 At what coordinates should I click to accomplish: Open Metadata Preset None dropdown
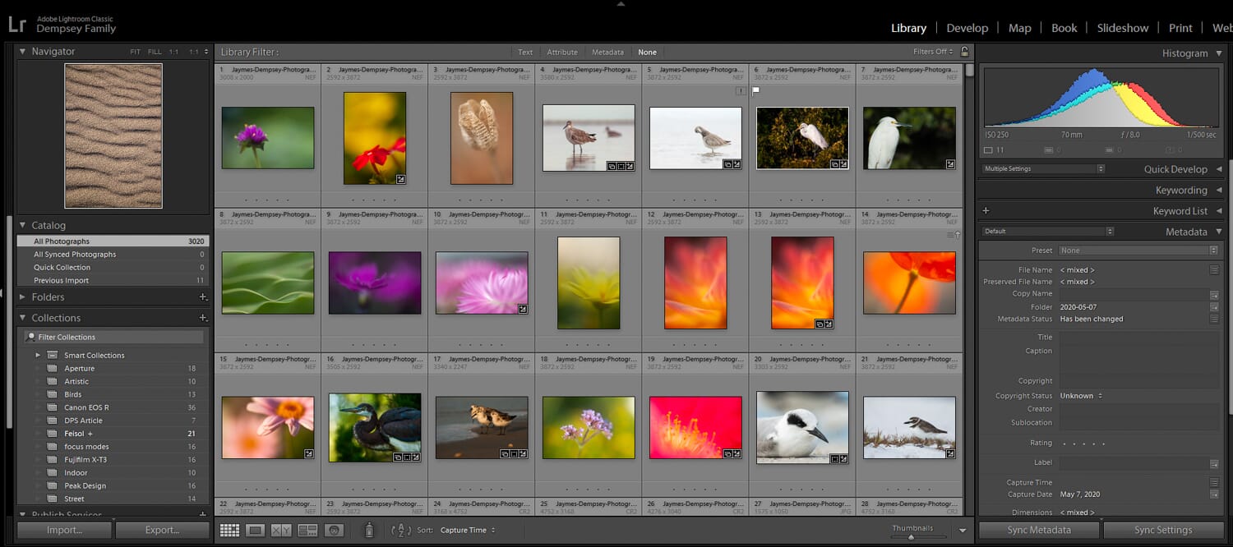[1138, 251]
